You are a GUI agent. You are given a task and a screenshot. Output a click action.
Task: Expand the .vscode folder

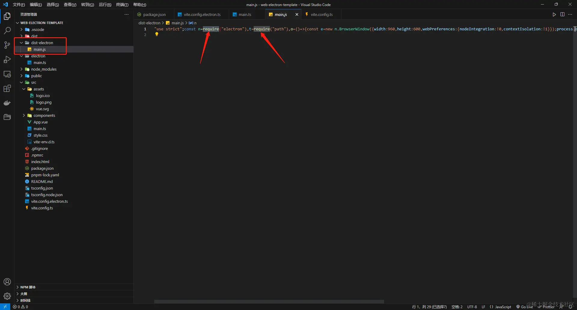[x=74, y=29]
